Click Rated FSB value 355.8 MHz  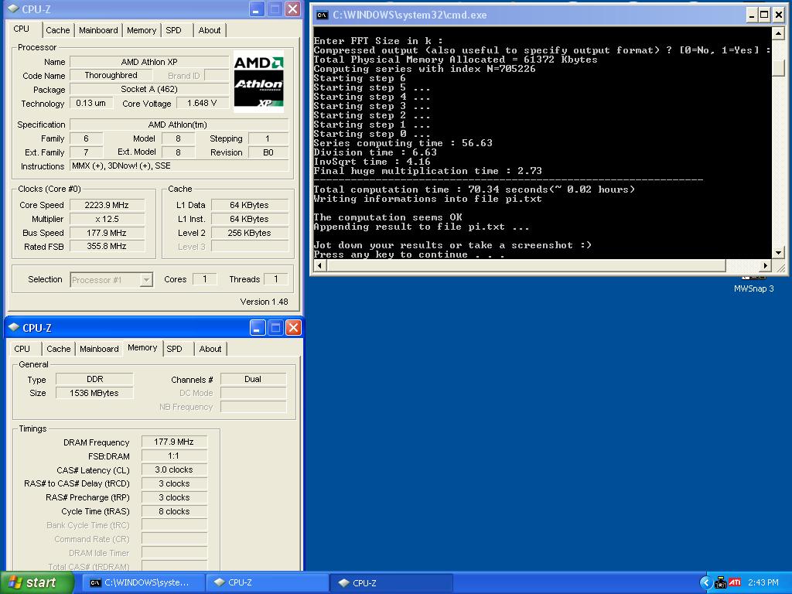pyautogui.click(x=107, y=247)
